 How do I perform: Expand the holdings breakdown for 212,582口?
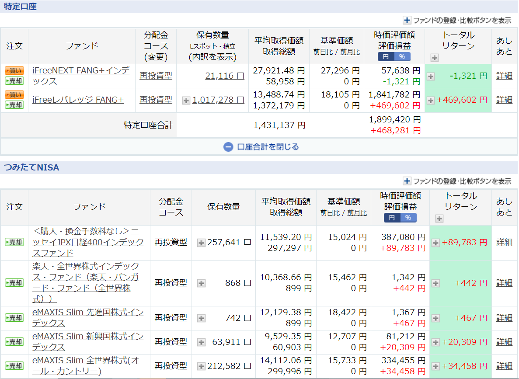(x=201, y=366)
